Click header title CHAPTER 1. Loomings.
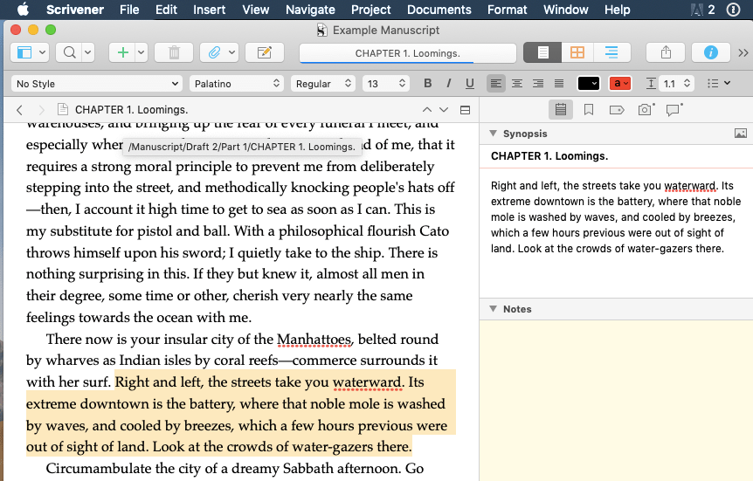 pyautogui.click(x=131, y=109)
